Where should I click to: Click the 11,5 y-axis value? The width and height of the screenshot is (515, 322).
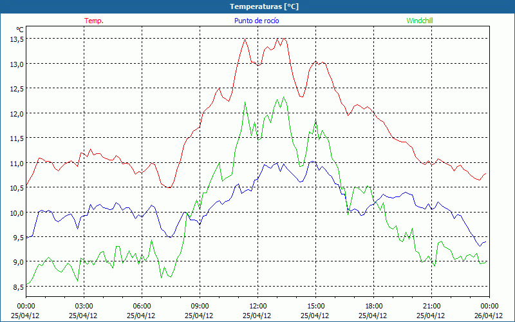tap(17, 138)
